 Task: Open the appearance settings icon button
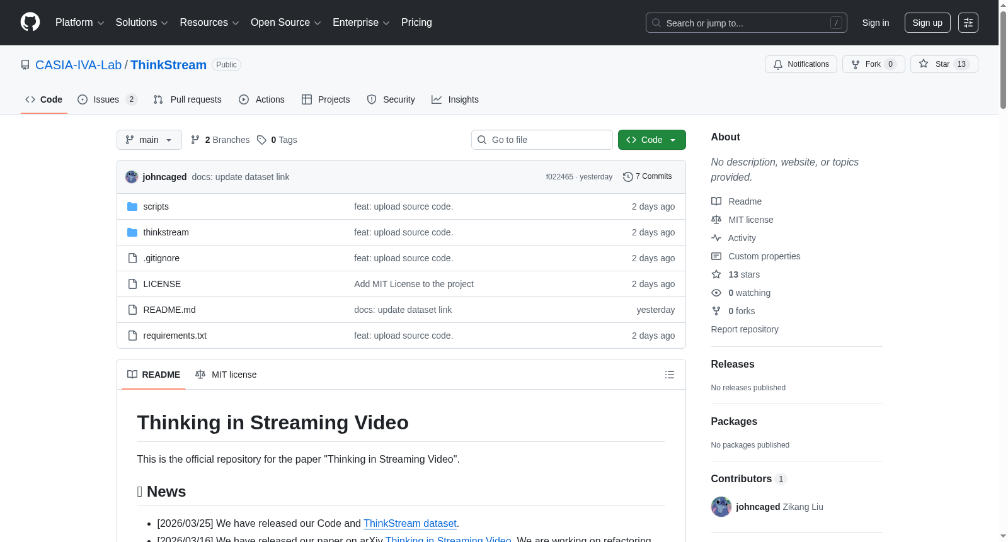tap(968, 23)
